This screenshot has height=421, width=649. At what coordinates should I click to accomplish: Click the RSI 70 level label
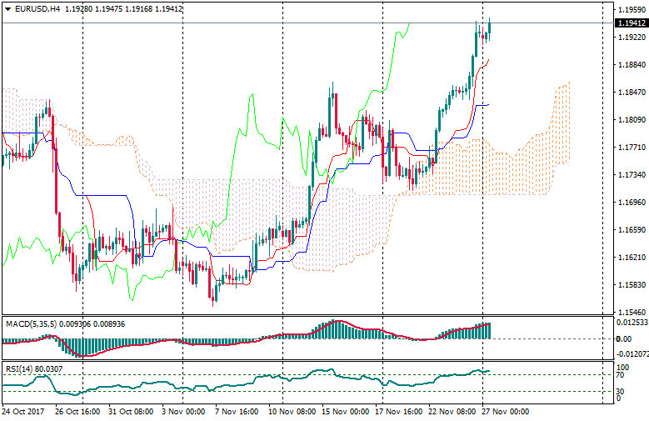(x=622, y=376)
